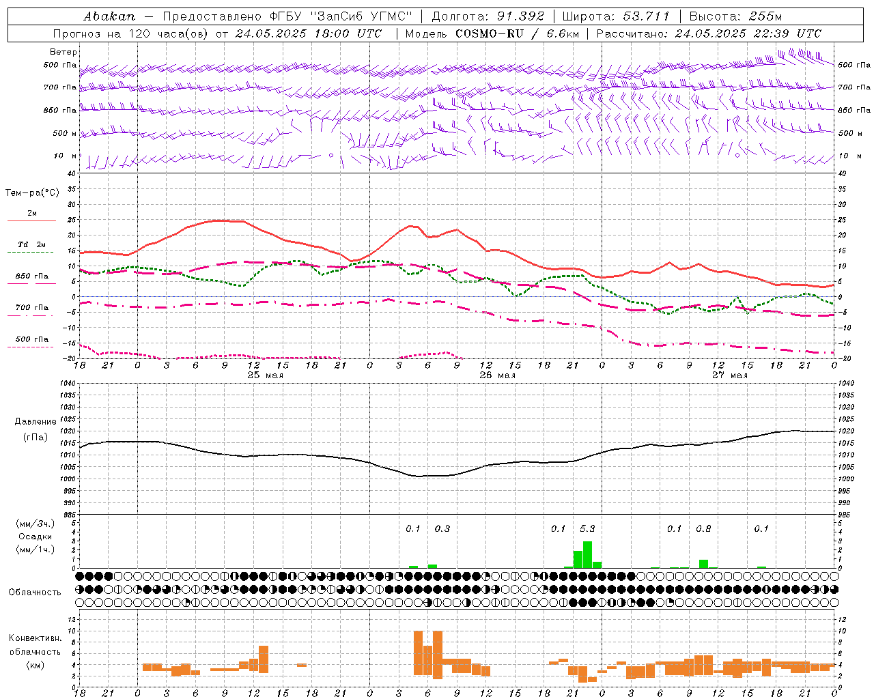Click the 26 мая date label

497,375
